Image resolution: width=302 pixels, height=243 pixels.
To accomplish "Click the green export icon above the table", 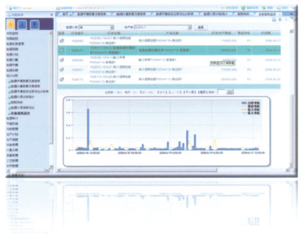I will [280, 19].
